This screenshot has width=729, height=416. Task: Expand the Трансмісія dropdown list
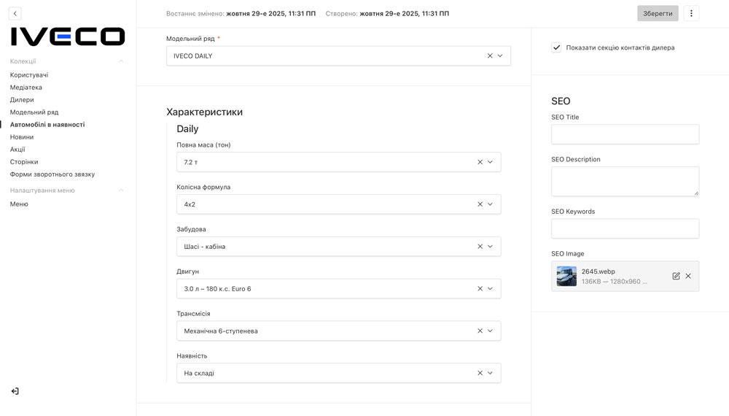490,331
